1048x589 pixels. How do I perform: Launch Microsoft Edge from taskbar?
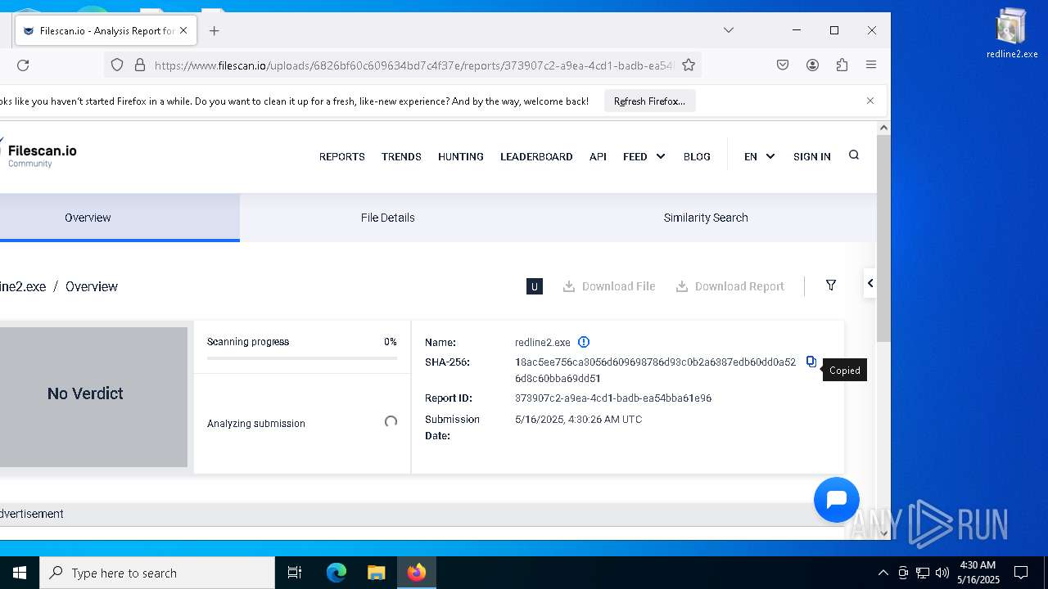(x=337, y=573)
